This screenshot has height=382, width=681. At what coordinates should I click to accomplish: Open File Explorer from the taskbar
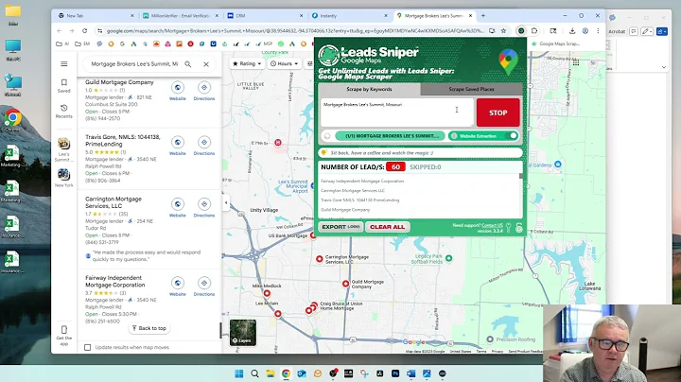click(271, 373)
